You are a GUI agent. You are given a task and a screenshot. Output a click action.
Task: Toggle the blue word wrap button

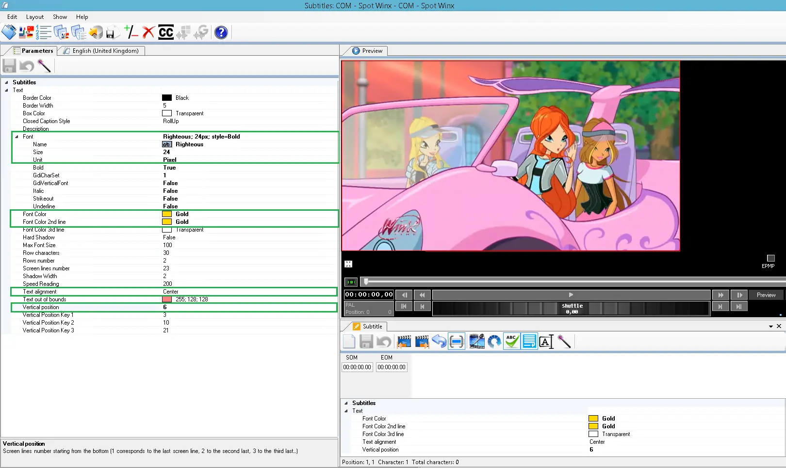coord(529,342)
